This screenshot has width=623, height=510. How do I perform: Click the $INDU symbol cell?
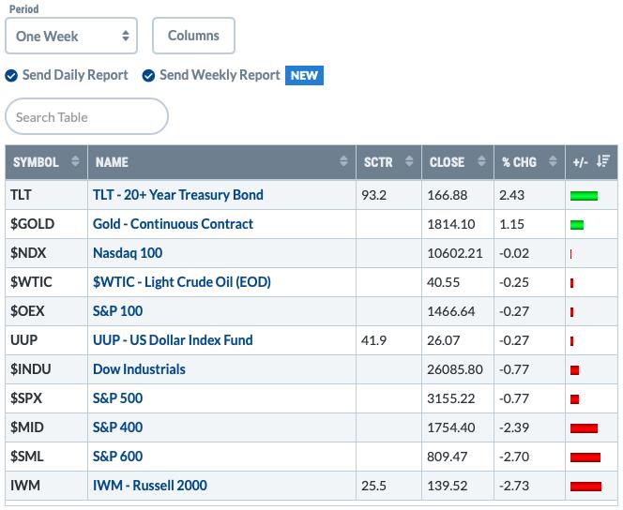[x=47, y=369]
